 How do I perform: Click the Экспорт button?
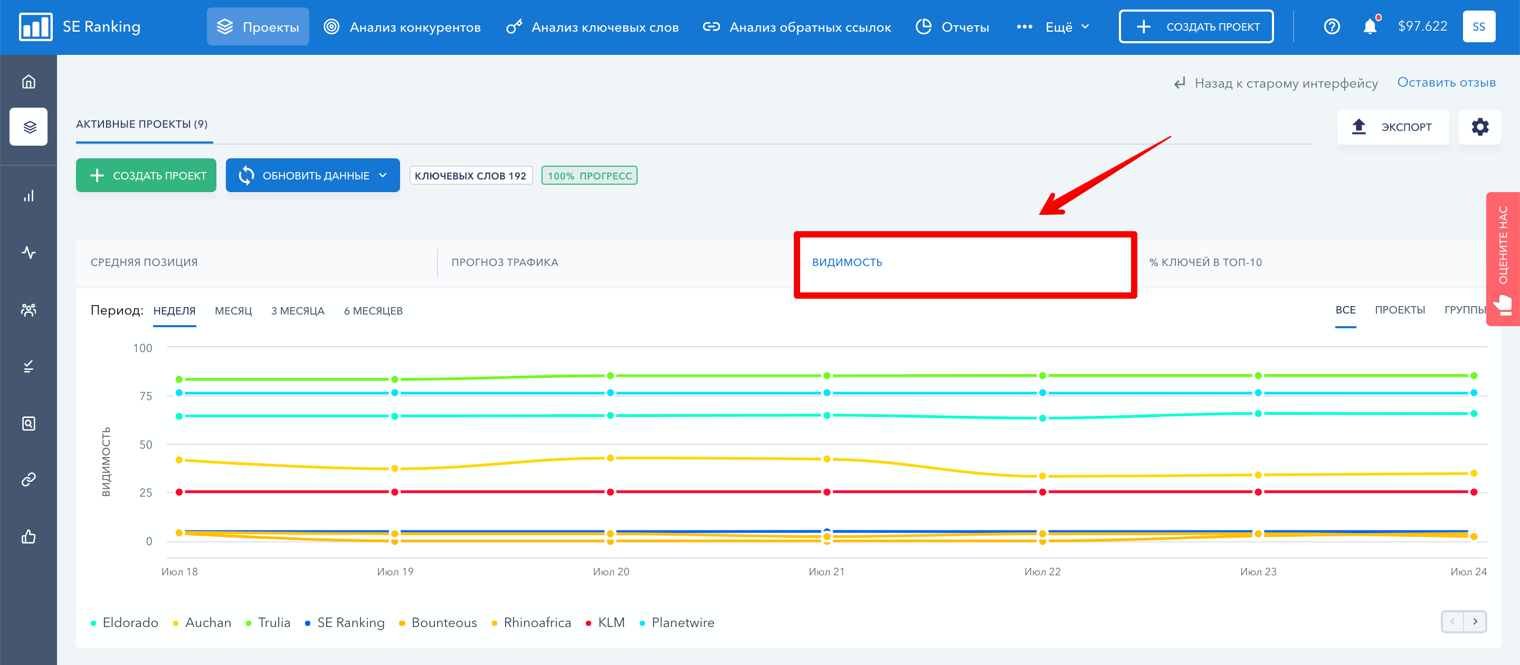pyautogui.click(x=1393, y=127)
